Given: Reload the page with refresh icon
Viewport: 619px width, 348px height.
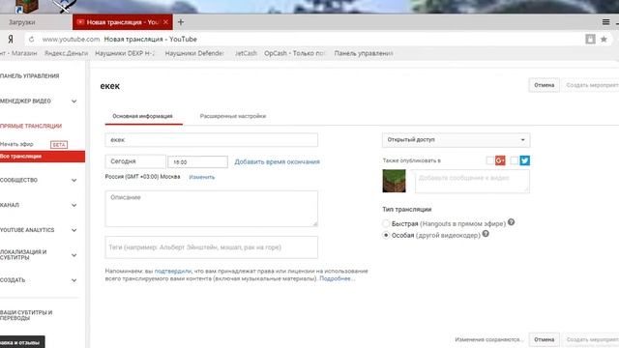Looking at the screenshot, I should click(x=32, y=39).
